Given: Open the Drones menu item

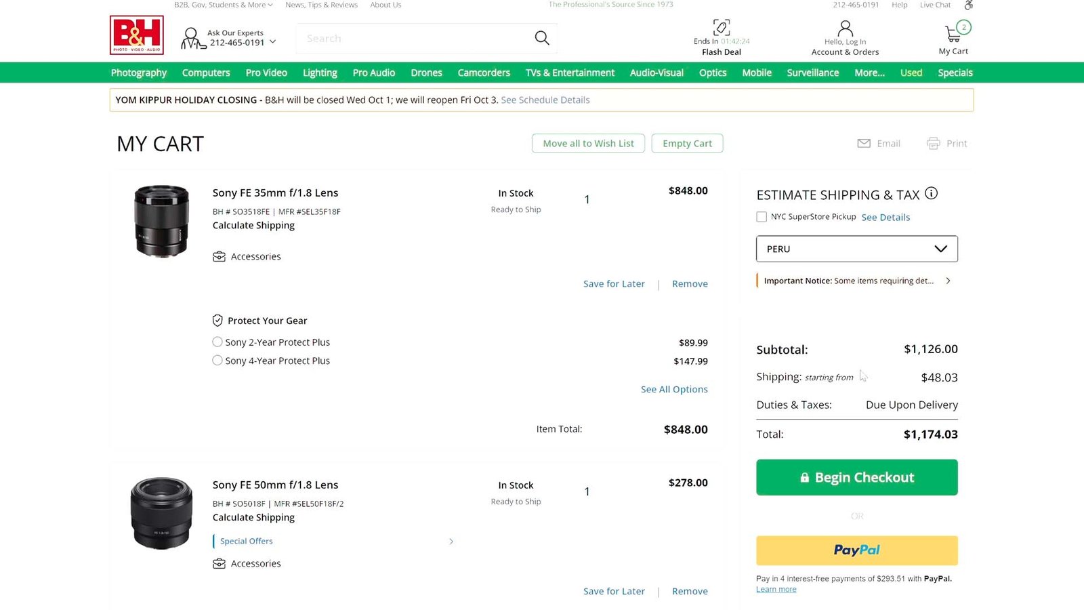Looking at the screenshot, I should tap(426, 73).
